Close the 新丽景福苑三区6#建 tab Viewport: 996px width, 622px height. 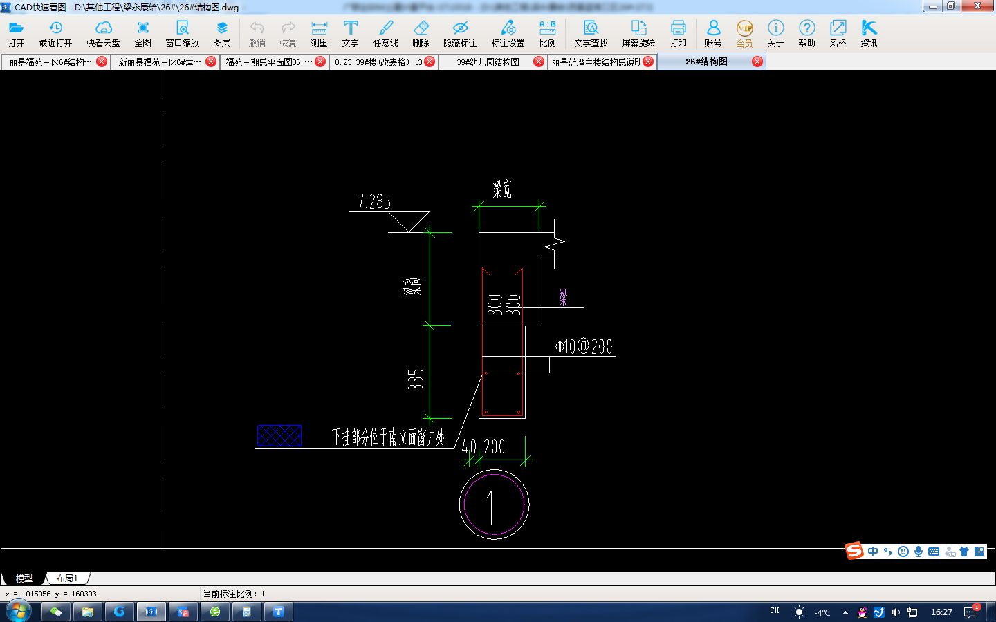point(211,62)
